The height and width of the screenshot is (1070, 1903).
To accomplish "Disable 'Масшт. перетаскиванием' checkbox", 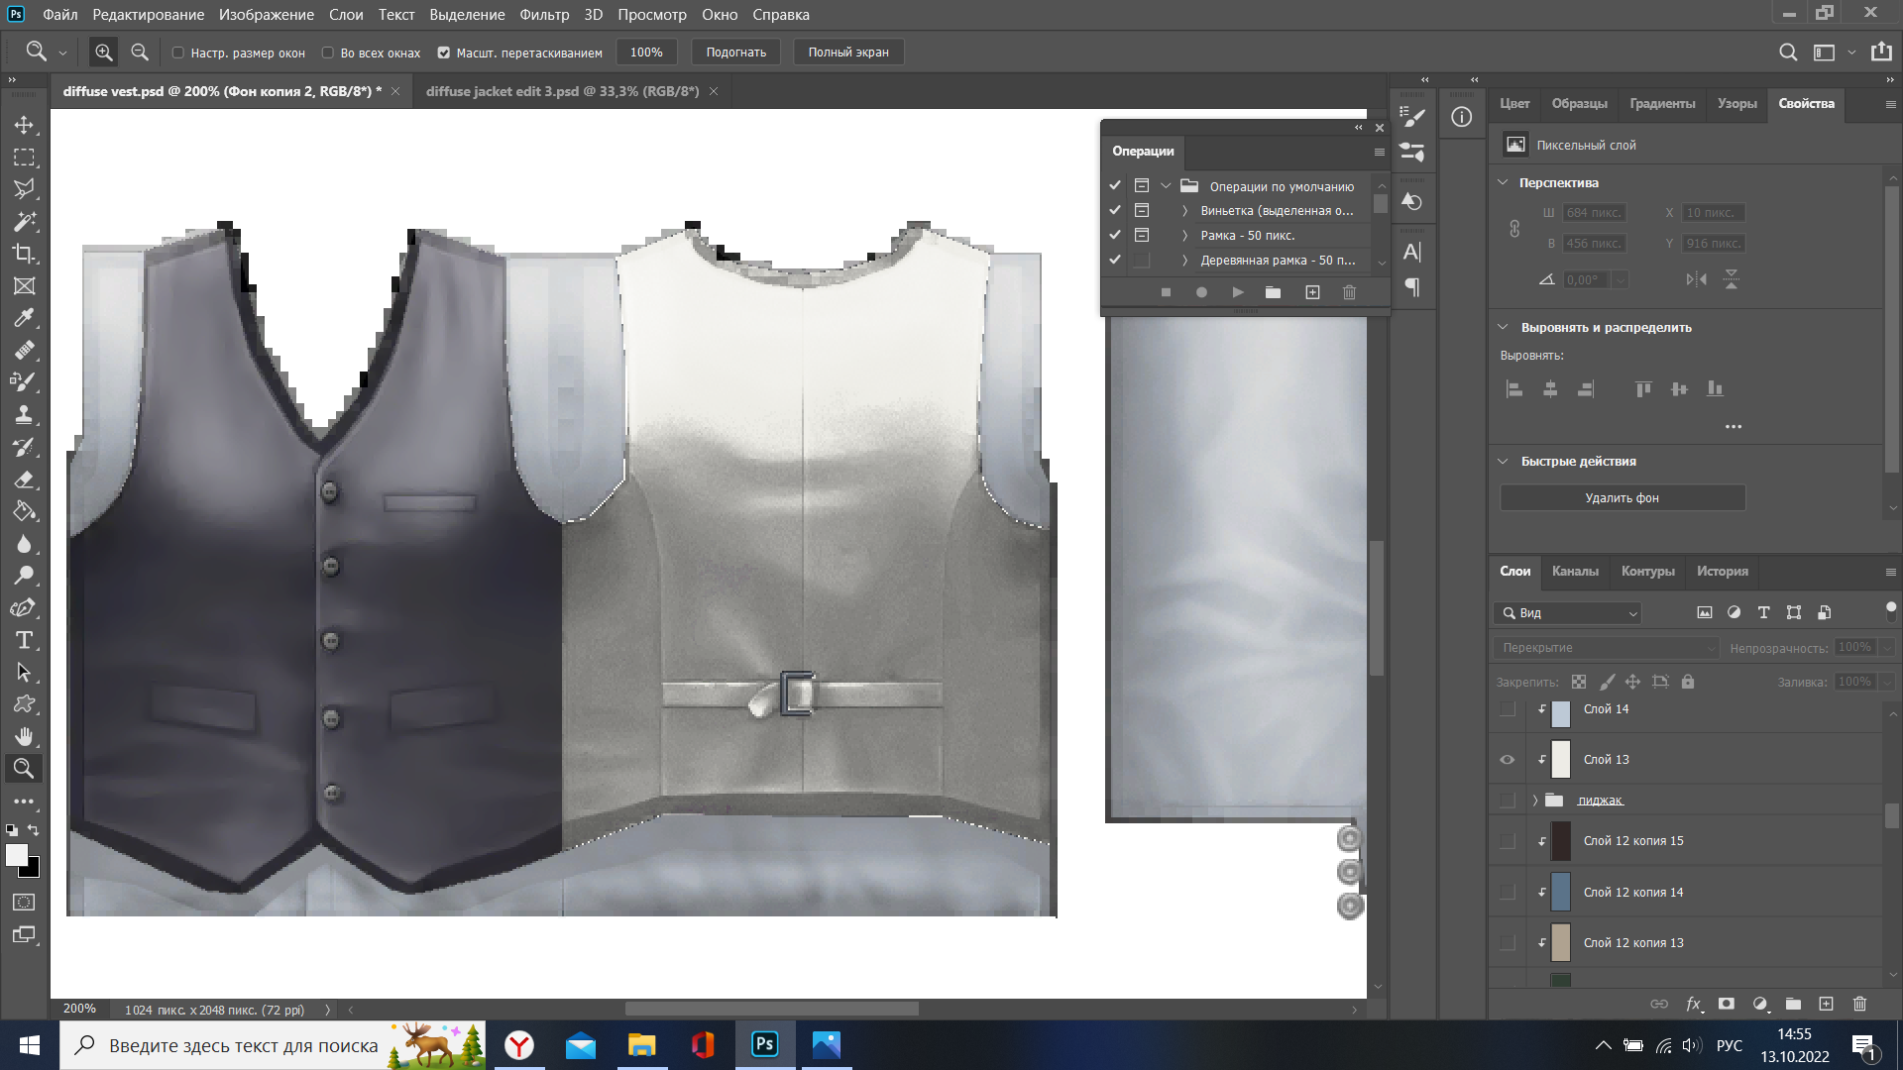I will coord(444,53).
